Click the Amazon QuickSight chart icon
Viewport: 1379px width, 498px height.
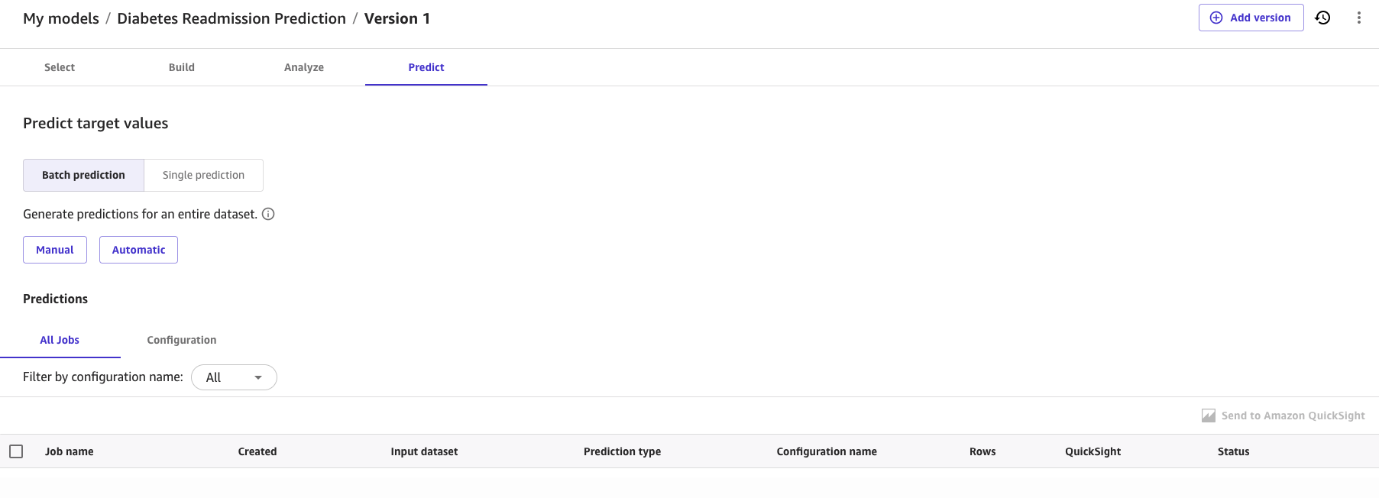1208,416
